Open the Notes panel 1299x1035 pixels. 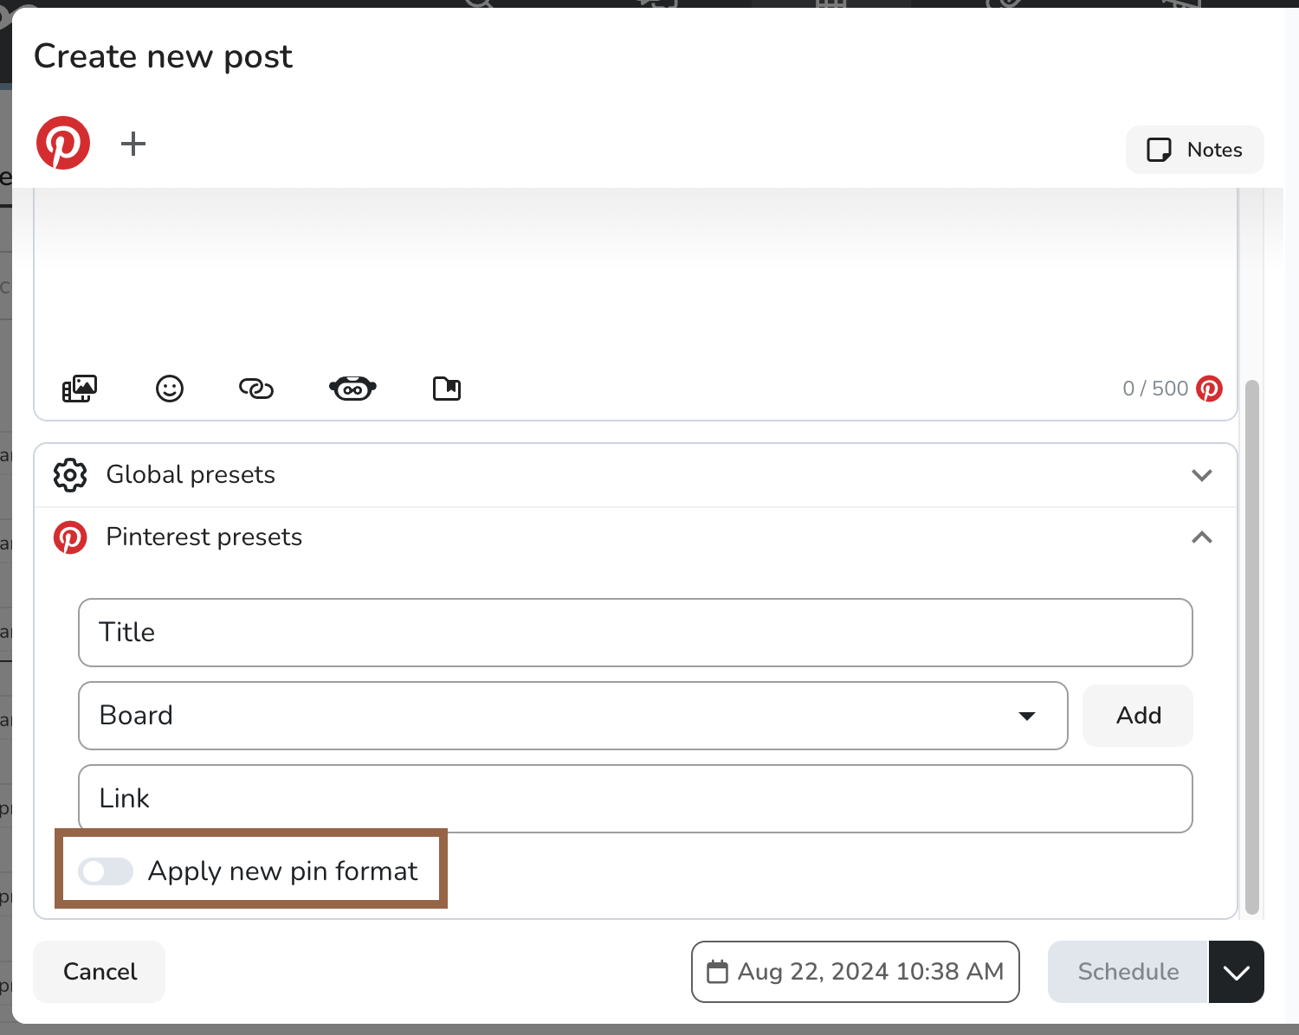point(1194,150)
